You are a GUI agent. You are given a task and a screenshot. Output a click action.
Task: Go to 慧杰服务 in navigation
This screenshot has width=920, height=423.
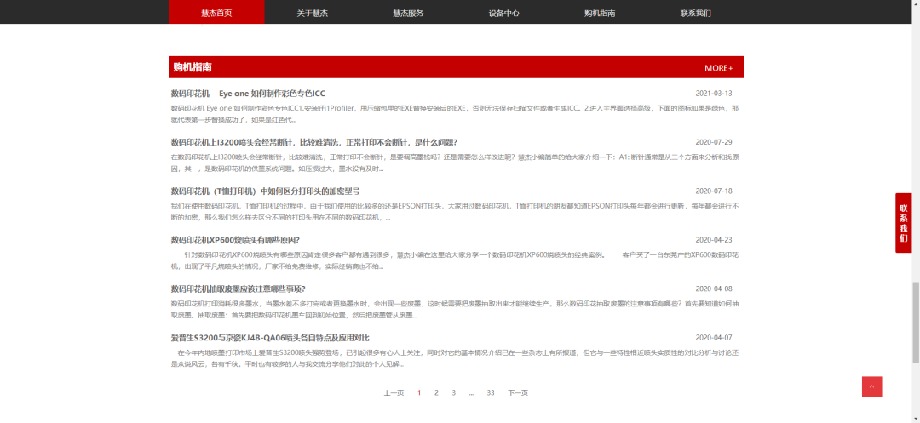408,13
